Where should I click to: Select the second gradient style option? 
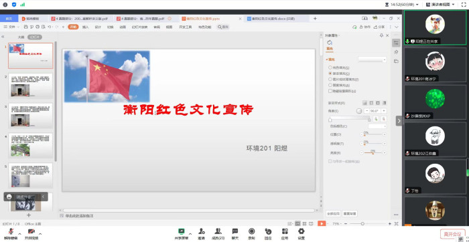point(371,103)
